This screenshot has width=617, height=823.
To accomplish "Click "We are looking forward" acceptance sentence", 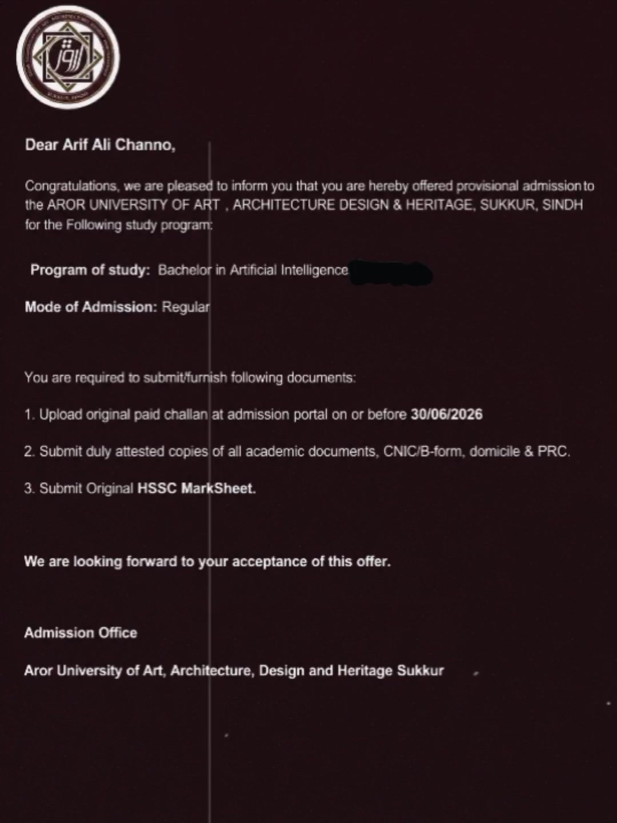I will 207,562.
